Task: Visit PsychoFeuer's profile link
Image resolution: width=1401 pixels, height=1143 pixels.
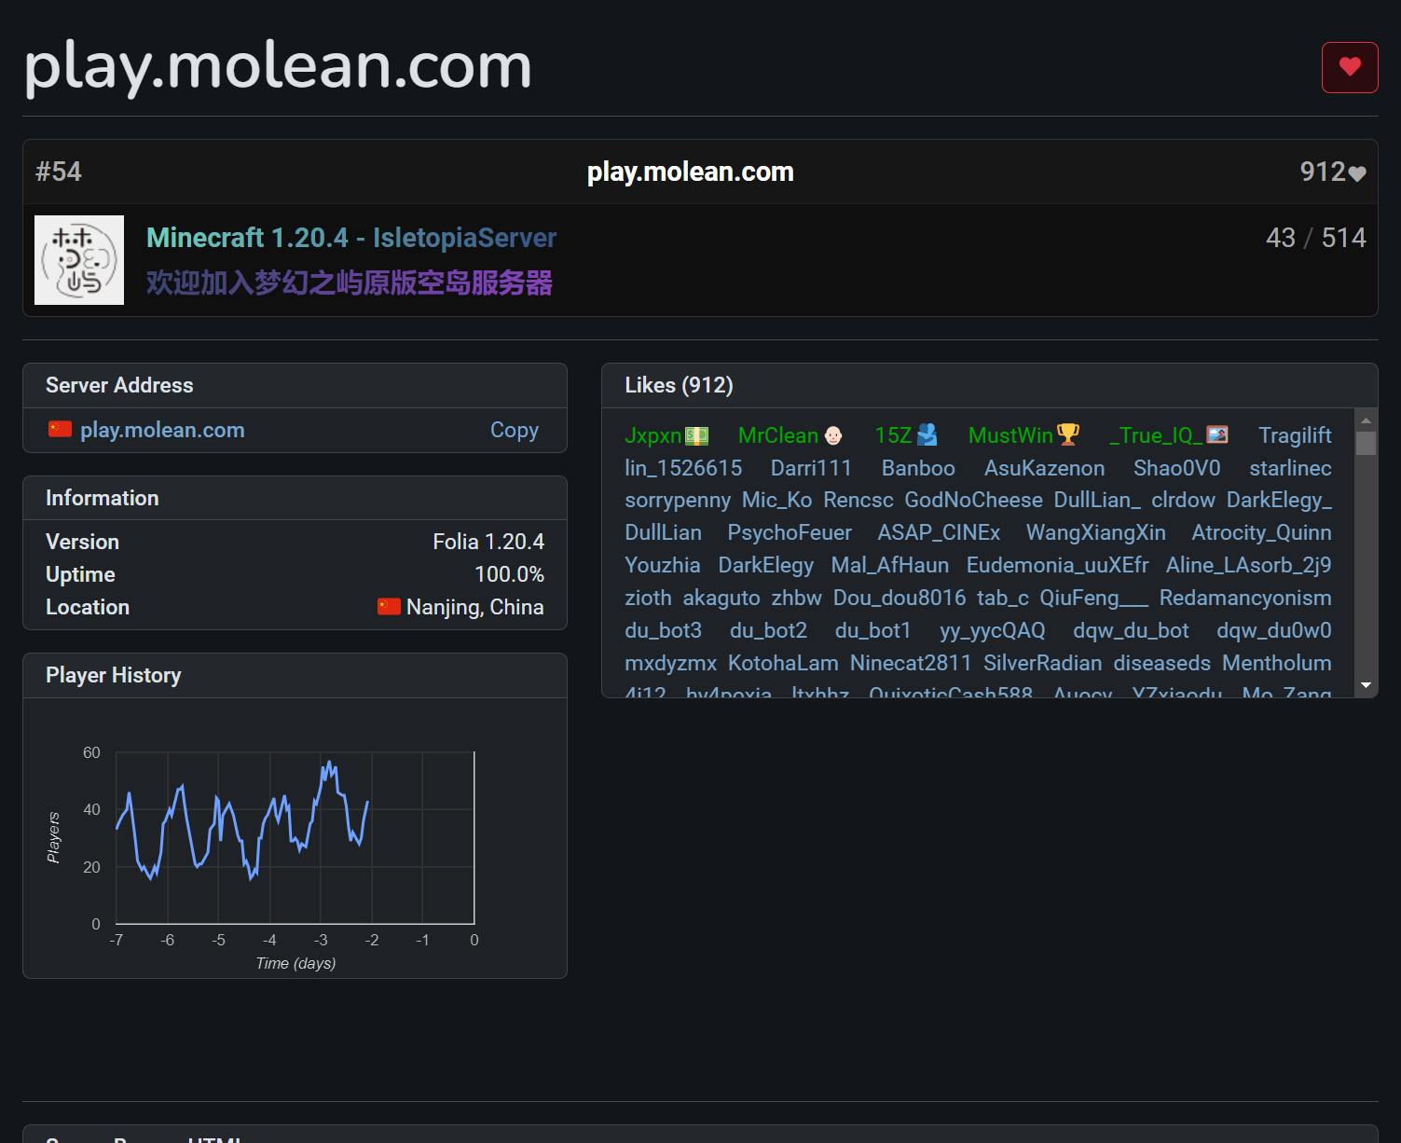Action: pyautogui.click(x=790, y=532)
